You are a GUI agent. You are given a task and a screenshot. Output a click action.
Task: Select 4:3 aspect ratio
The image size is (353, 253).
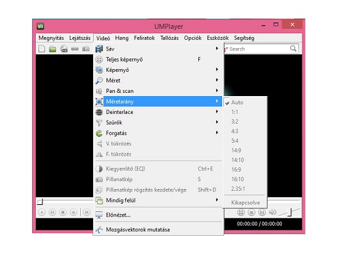pyautogui.click(x=245, y=131)
